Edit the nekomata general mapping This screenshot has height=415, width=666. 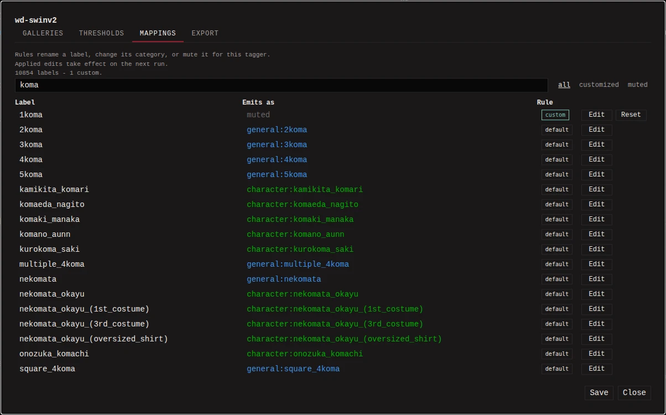[597, 279]
